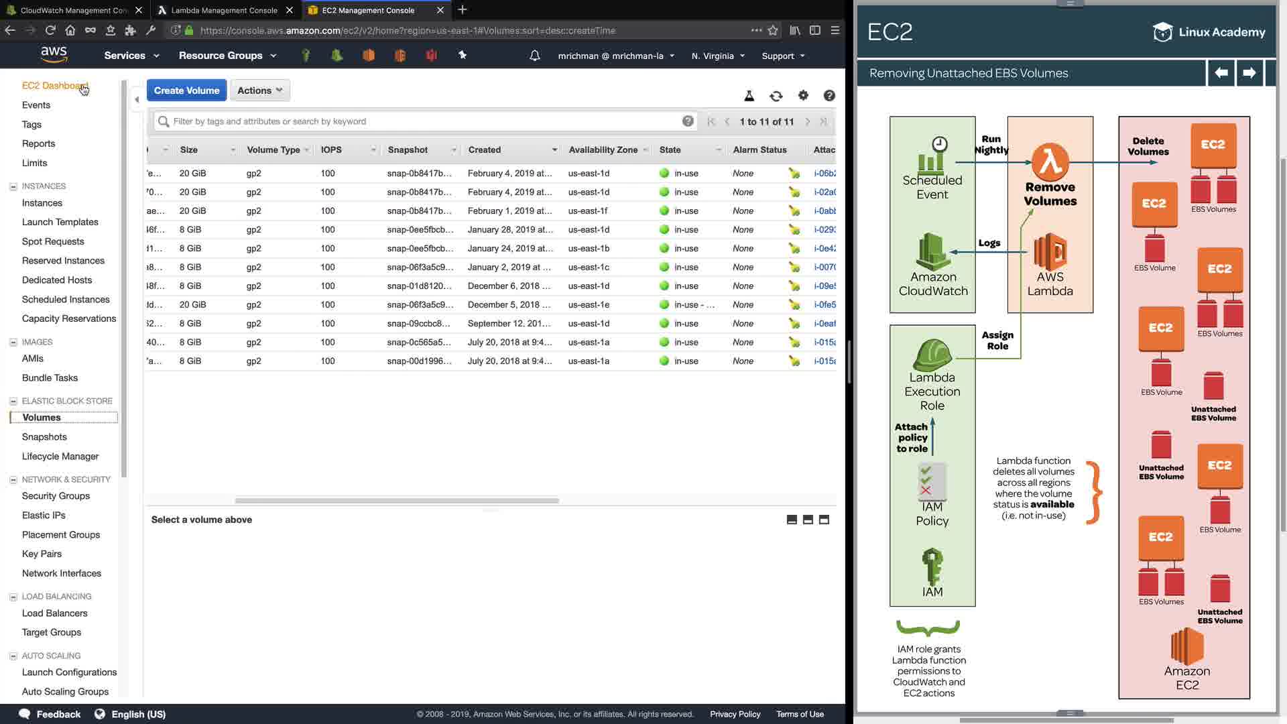Open the table settings gear icon
Viewport: 1287px width, 724px height.
point(803,96)
